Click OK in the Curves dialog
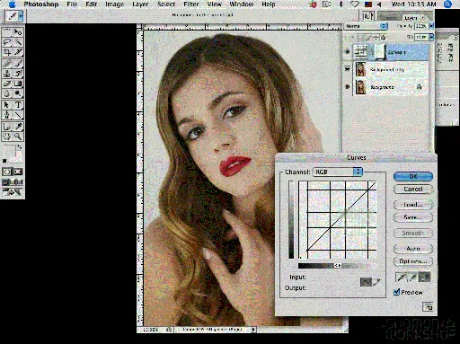Image resolution: width=460 pixels, height=344 pixels. [413, 176]
